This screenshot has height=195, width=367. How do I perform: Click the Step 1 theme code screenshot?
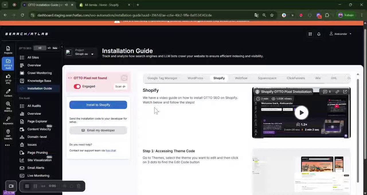pos(301,172)
